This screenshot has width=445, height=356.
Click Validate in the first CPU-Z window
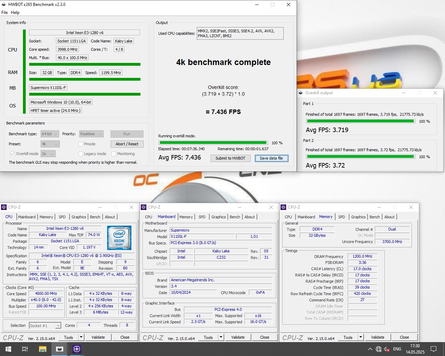click(98, 337)
